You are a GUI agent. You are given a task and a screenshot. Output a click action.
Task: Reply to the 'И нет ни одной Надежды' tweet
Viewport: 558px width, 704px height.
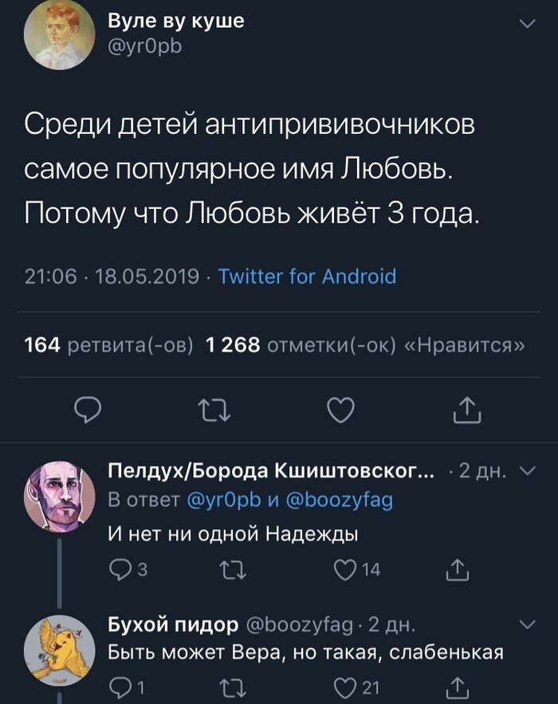119,569
